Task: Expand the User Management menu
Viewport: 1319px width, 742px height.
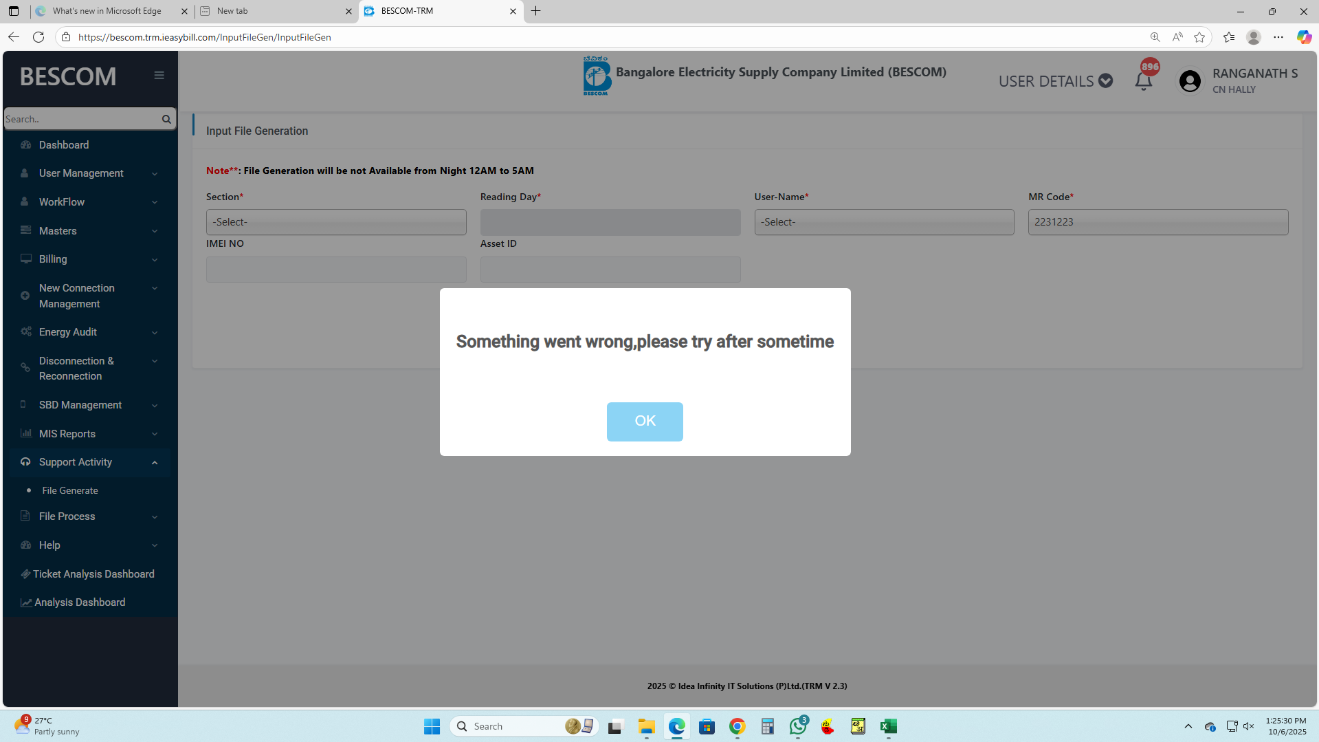Action: (90, 173)
